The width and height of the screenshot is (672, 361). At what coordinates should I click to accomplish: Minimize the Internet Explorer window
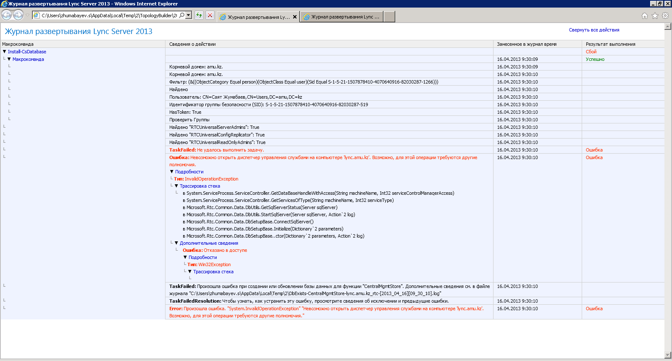653,3
